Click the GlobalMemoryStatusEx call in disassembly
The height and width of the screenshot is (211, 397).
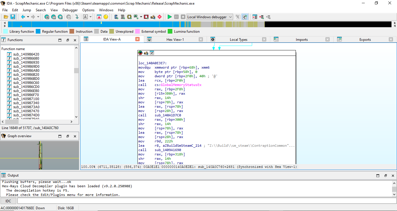point(181,85)
